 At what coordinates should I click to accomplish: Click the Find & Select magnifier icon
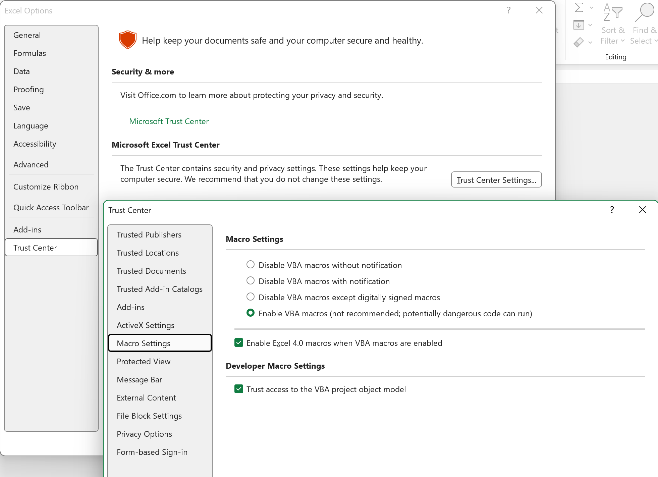click(644, 12)
